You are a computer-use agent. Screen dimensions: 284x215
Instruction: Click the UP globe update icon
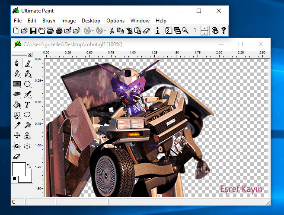point(215,30)
